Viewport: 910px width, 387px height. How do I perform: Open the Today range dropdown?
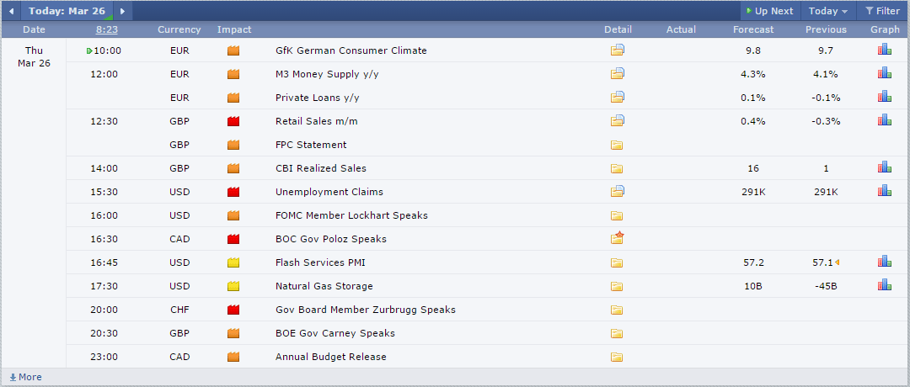[x=828, y=11]
